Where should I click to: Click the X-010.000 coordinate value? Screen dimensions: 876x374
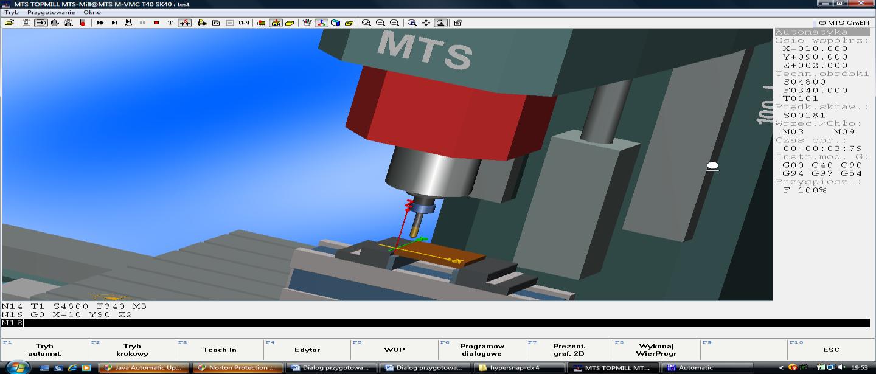tap(815, 49)
